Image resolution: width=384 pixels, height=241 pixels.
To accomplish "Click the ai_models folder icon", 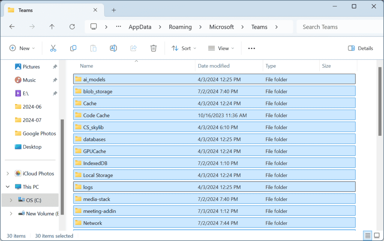I will pos(78,79).
